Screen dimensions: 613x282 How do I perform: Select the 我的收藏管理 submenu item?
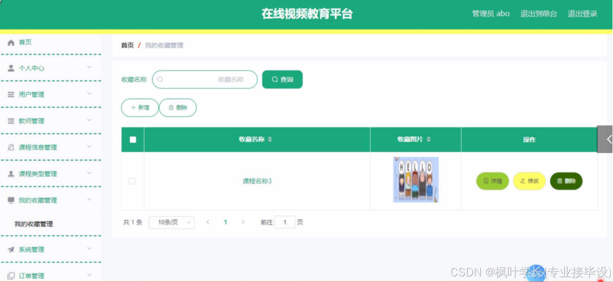(33, 224)
